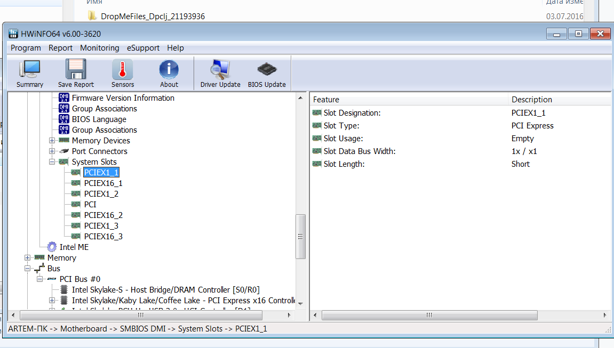The image size is (614, 348).
Task: Click the Memory module icon
Action: [x=39, y=257]
